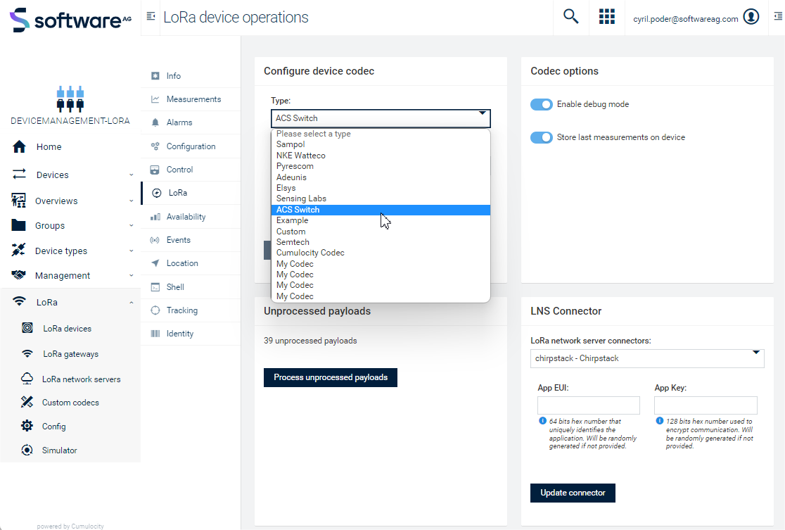The image size is (785, 530).
Task: Open the search magnifier icon
Action: [x=570, y=16]
